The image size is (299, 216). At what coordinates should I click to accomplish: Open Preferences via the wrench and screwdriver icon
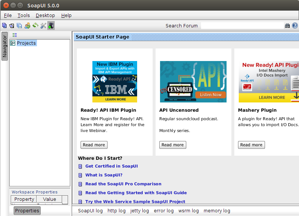43,26
